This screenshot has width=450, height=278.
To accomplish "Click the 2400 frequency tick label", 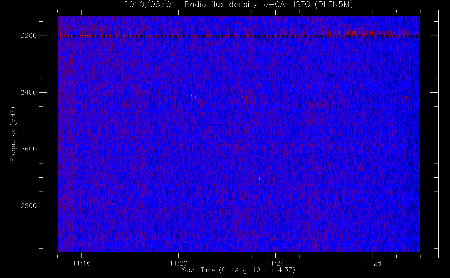I will click(x=29, y=92).
